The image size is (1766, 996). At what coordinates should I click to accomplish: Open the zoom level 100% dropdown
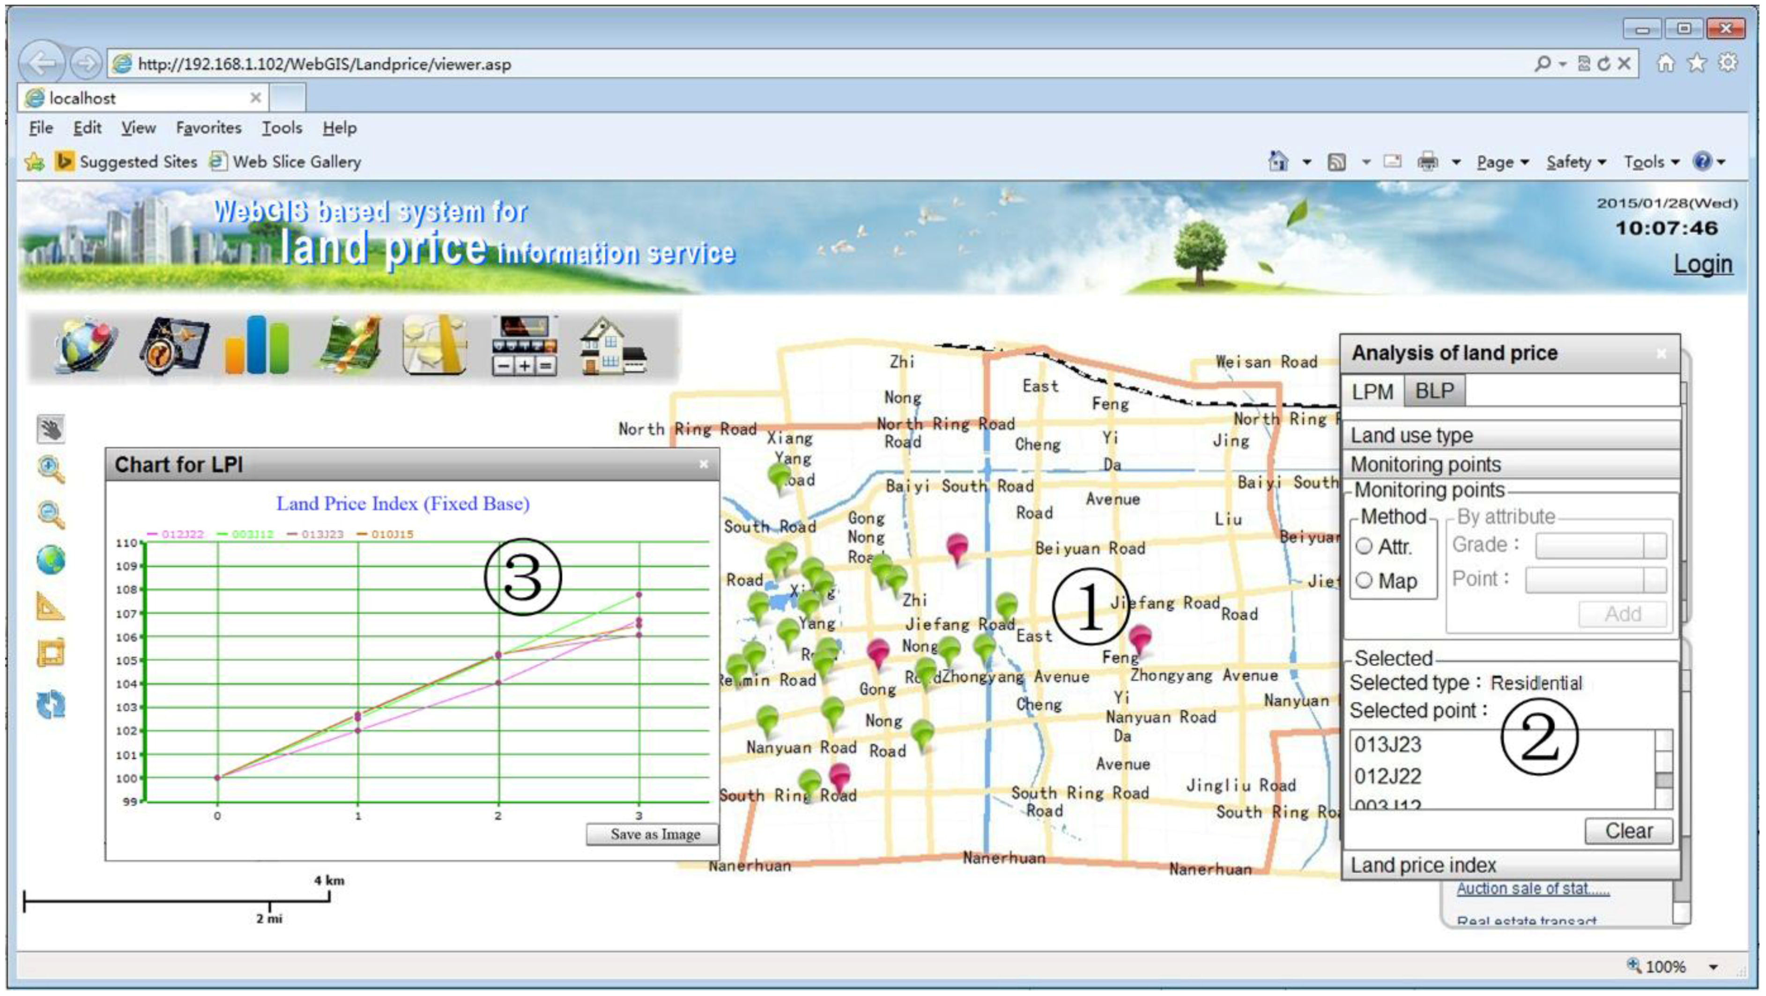[1713, 967]
